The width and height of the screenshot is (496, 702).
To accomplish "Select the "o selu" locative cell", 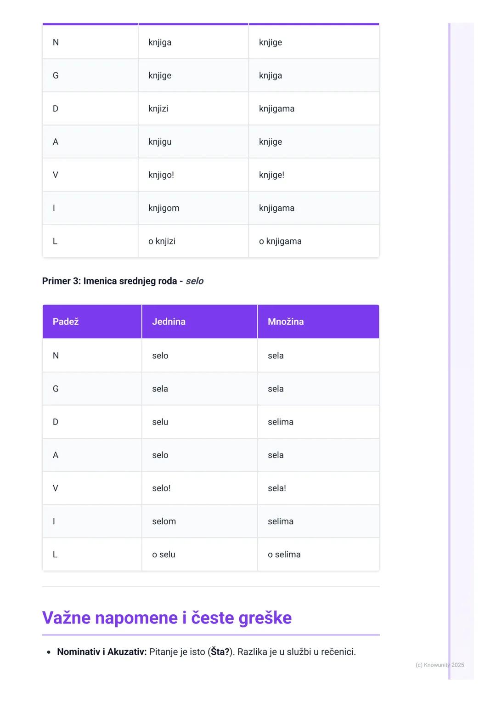I will (x=164, y=555).
